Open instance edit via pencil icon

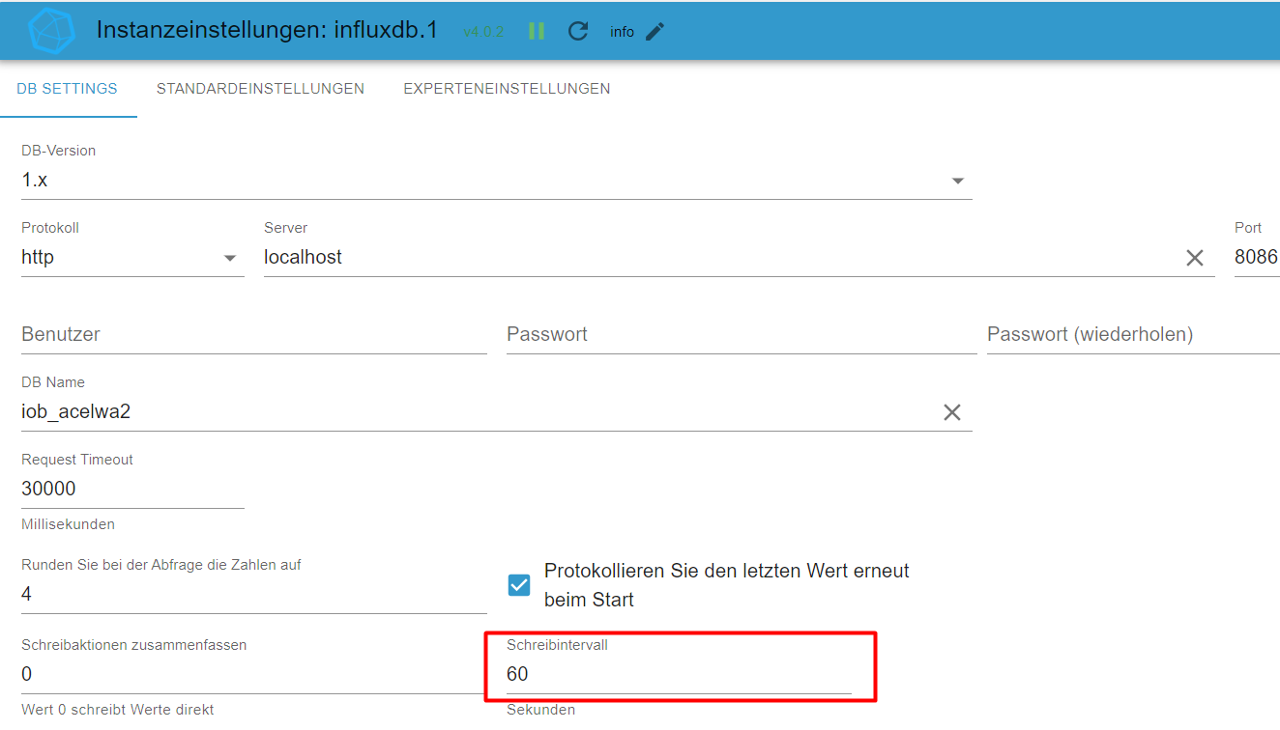click(655, 31)
